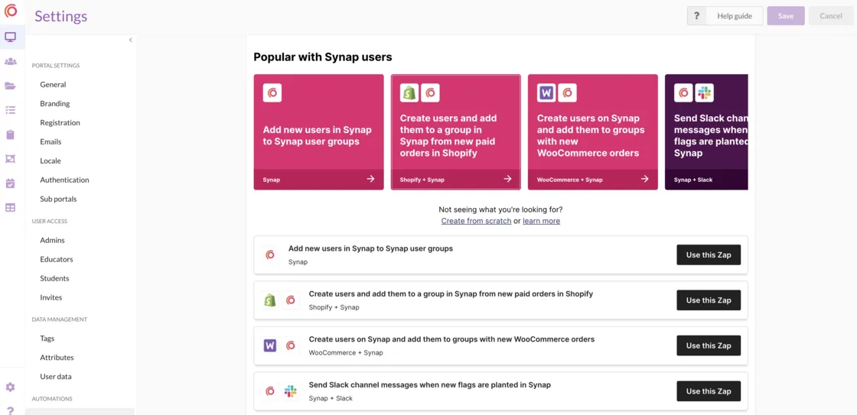The image size is (857, 415).
Task: Open Attributes under Data Management
Action: coord(57,358)
